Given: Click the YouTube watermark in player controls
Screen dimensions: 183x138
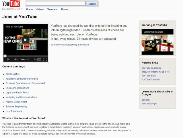Looking at the screenshot, I should (x=38, y=60).
